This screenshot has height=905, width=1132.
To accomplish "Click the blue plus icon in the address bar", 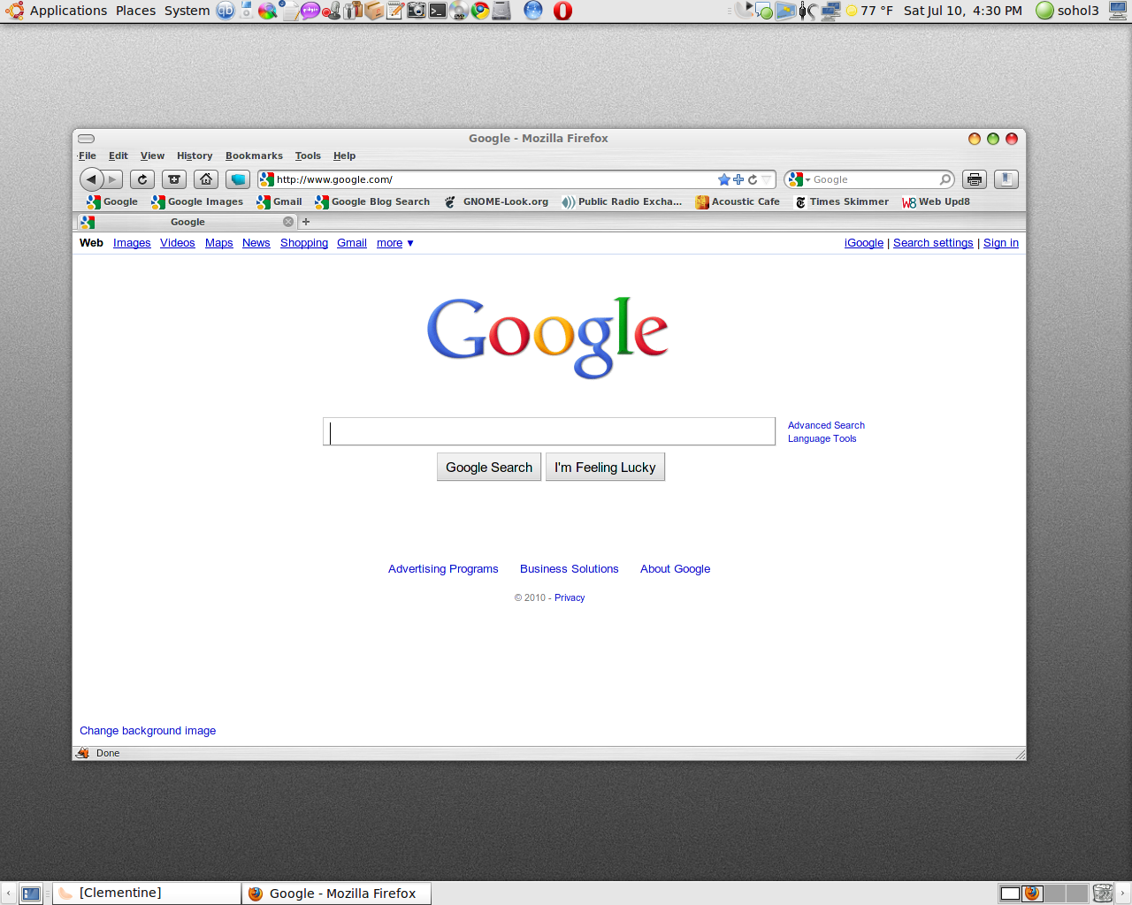I will pyautogui.click(x=738, y=179).
